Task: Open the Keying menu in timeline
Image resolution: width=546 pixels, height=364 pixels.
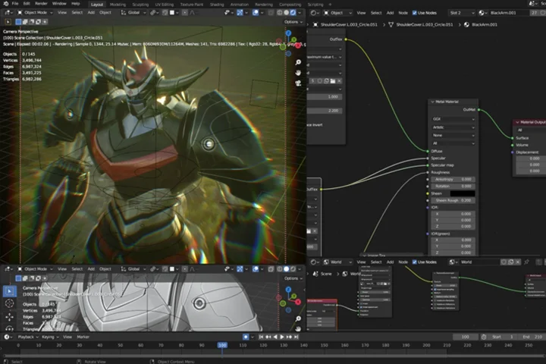Action: (x=50, y=337)
